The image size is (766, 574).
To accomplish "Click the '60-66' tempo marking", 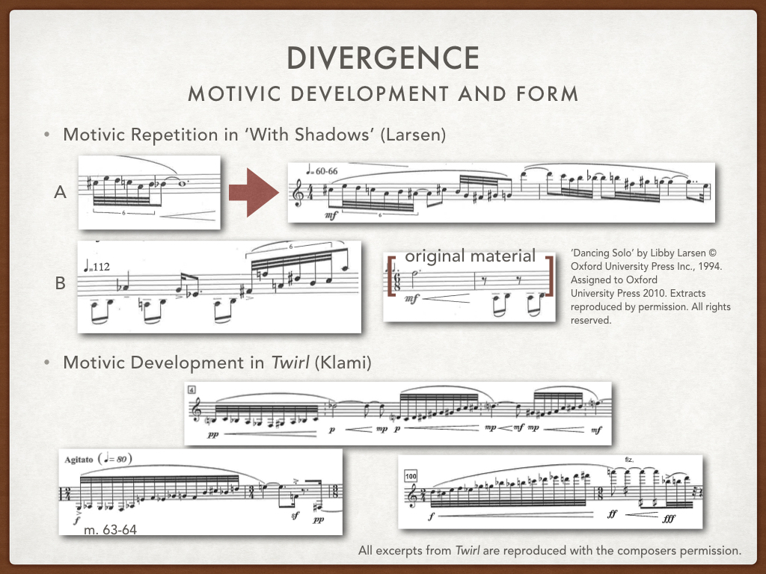I will tap(322, 171).
